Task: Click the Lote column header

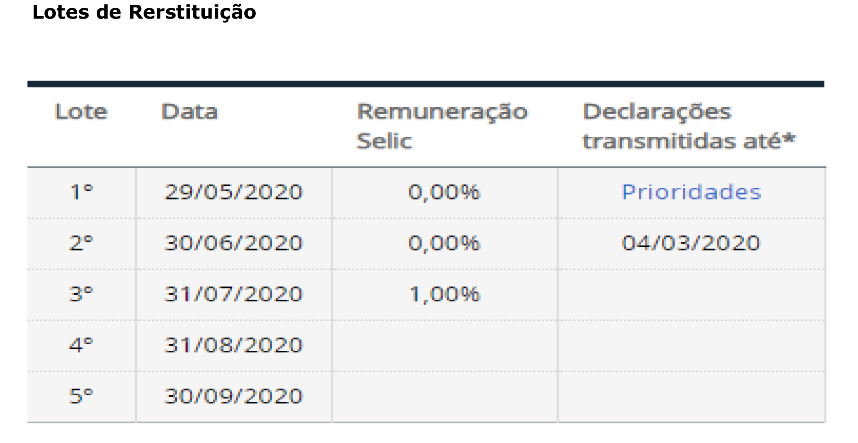Action: (81, 112)
